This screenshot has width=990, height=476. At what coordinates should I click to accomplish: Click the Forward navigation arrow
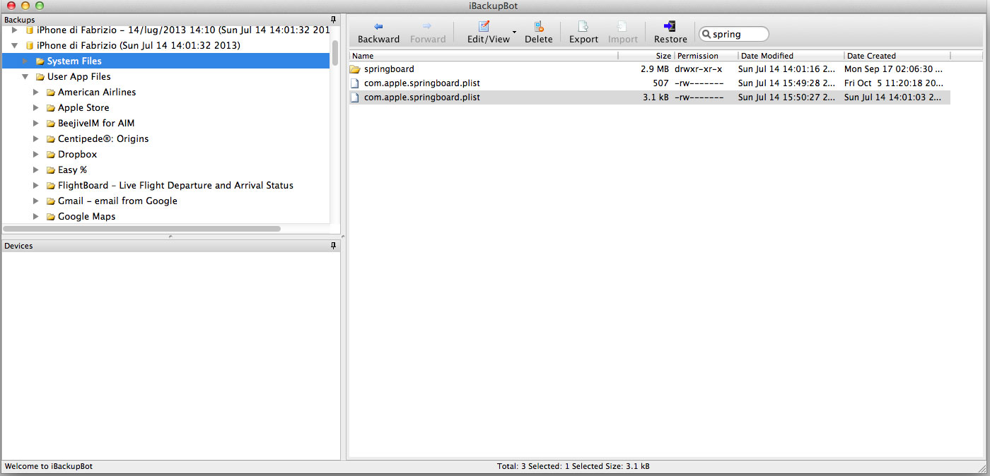point(427,26)
